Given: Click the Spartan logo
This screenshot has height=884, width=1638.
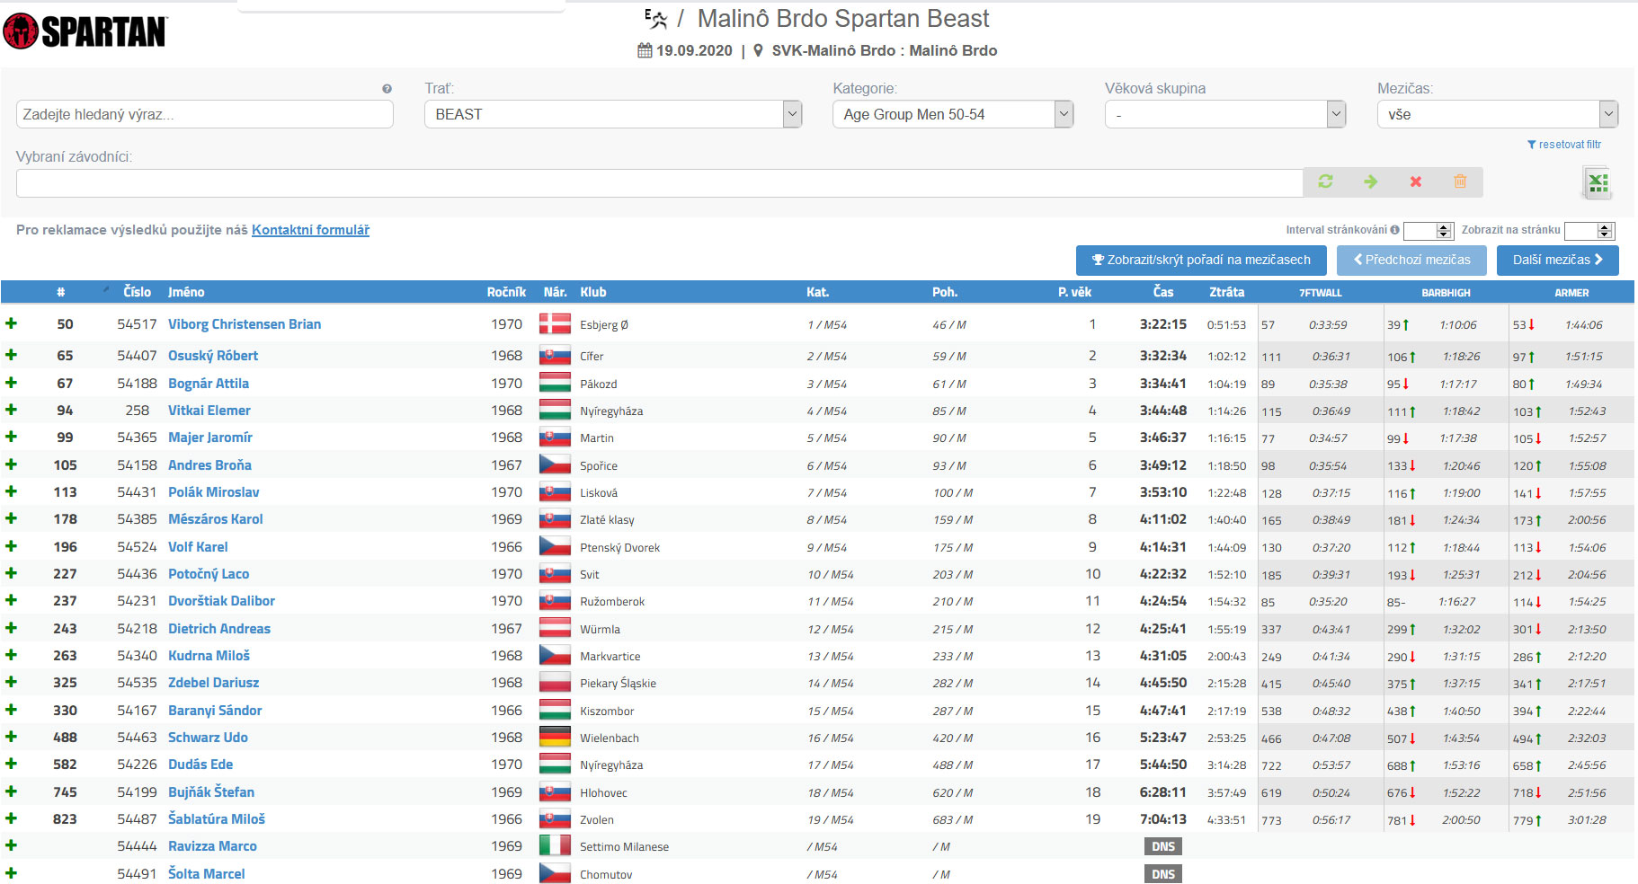Looking at the screenshot, I should 85,31.
